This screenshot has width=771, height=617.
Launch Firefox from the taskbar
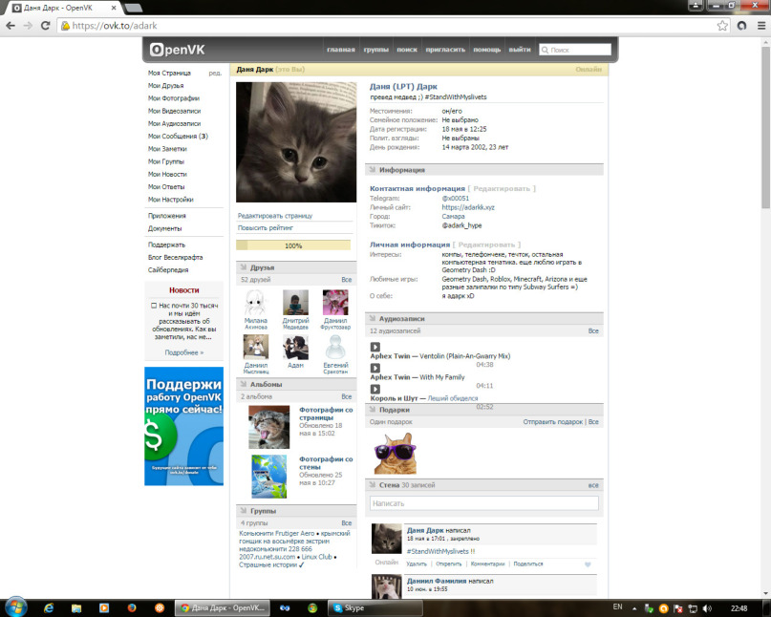click(x=131, y=608)
